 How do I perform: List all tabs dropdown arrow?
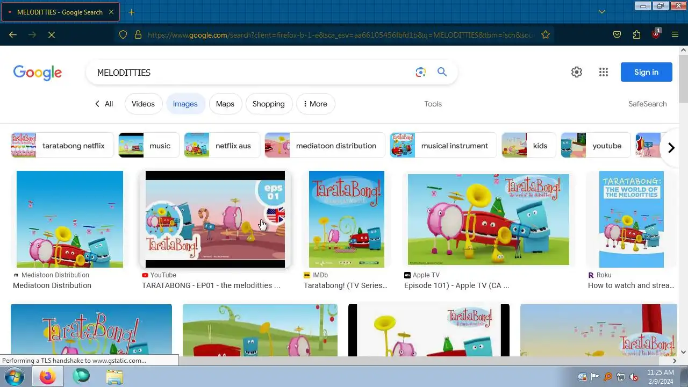tap(602, 12)
